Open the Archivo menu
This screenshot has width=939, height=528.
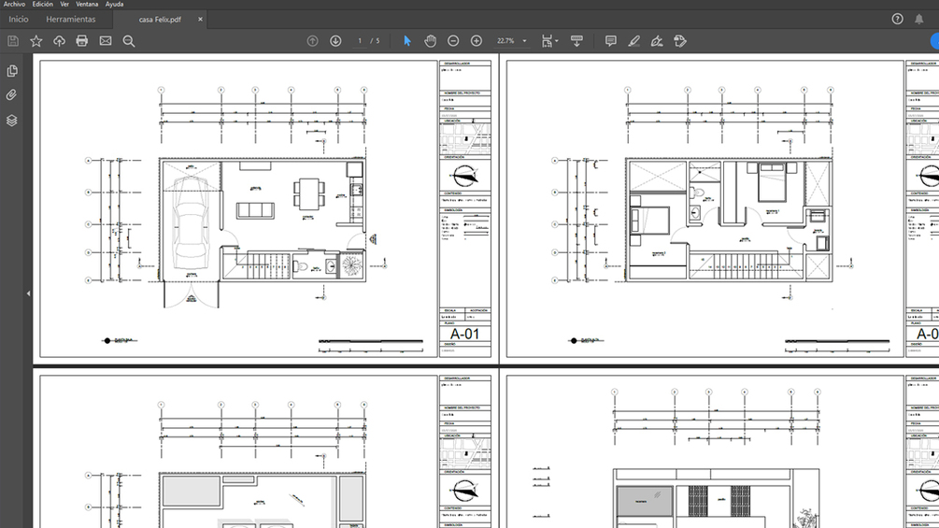click(14, 4)
